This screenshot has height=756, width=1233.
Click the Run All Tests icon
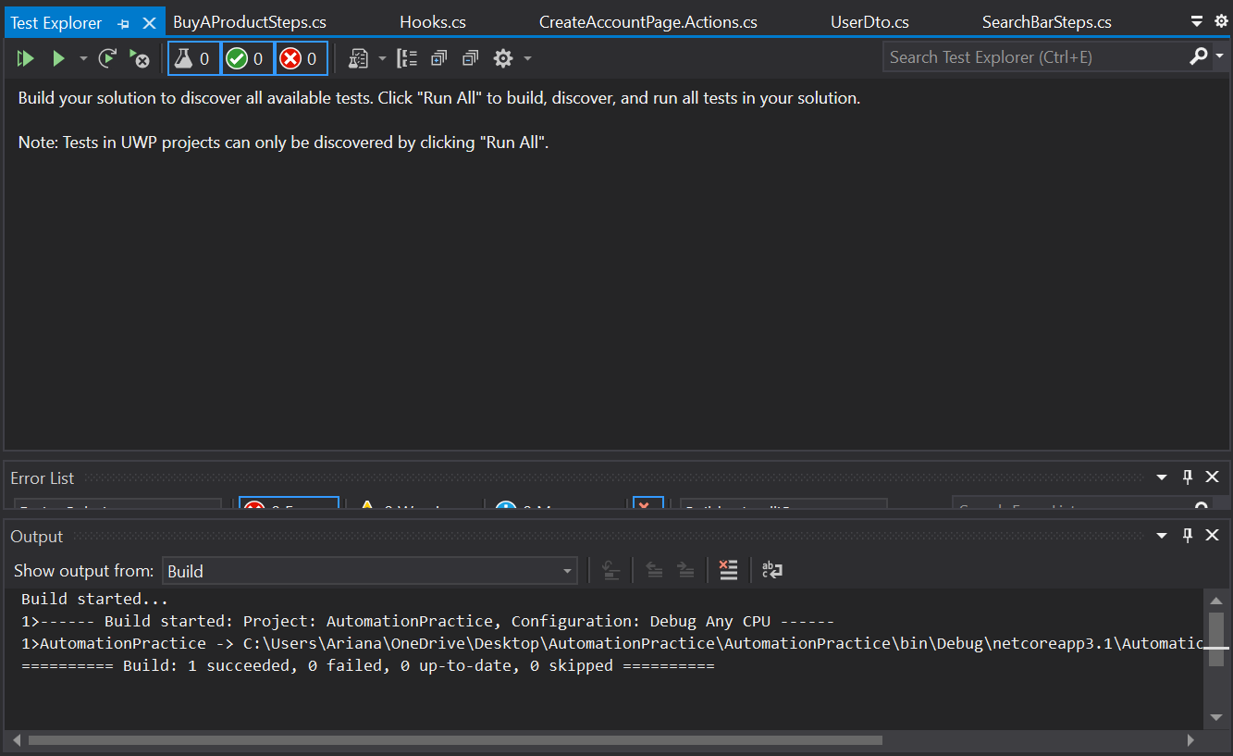pos(25,59)
